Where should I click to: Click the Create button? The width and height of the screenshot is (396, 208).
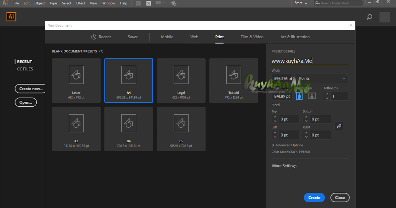point(314,197)
